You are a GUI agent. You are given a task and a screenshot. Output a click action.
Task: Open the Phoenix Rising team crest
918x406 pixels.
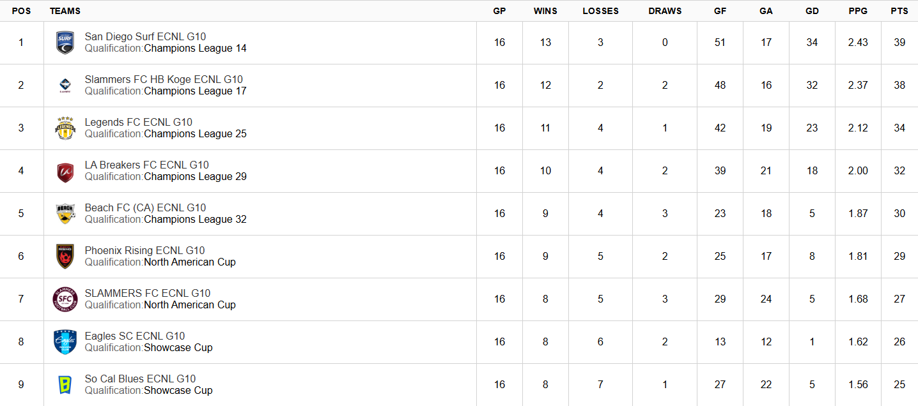click(65, 257)
